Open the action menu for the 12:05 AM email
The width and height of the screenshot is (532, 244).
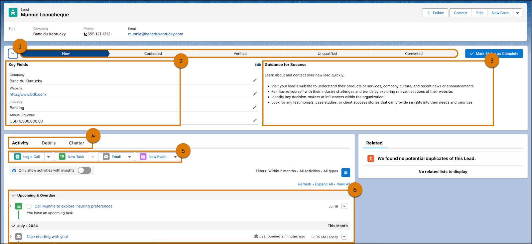tap(344, 237)
